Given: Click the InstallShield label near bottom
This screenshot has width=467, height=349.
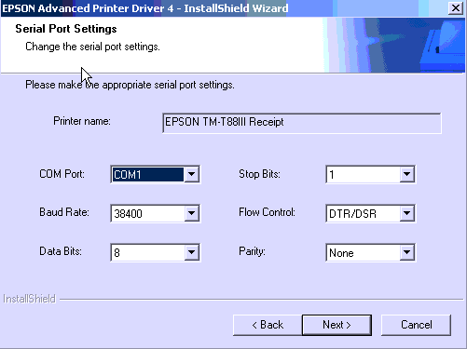Looking at the screenshot, I should tap(30, 299).
